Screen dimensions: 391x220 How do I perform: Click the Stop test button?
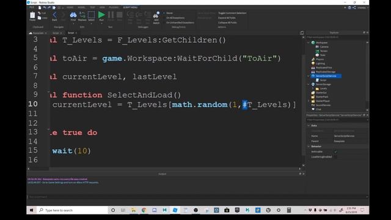click(120, 15)
